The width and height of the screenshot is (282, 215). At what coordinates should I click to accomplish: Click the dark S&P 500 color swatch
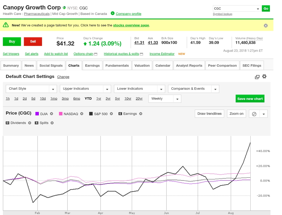[91, 114]
